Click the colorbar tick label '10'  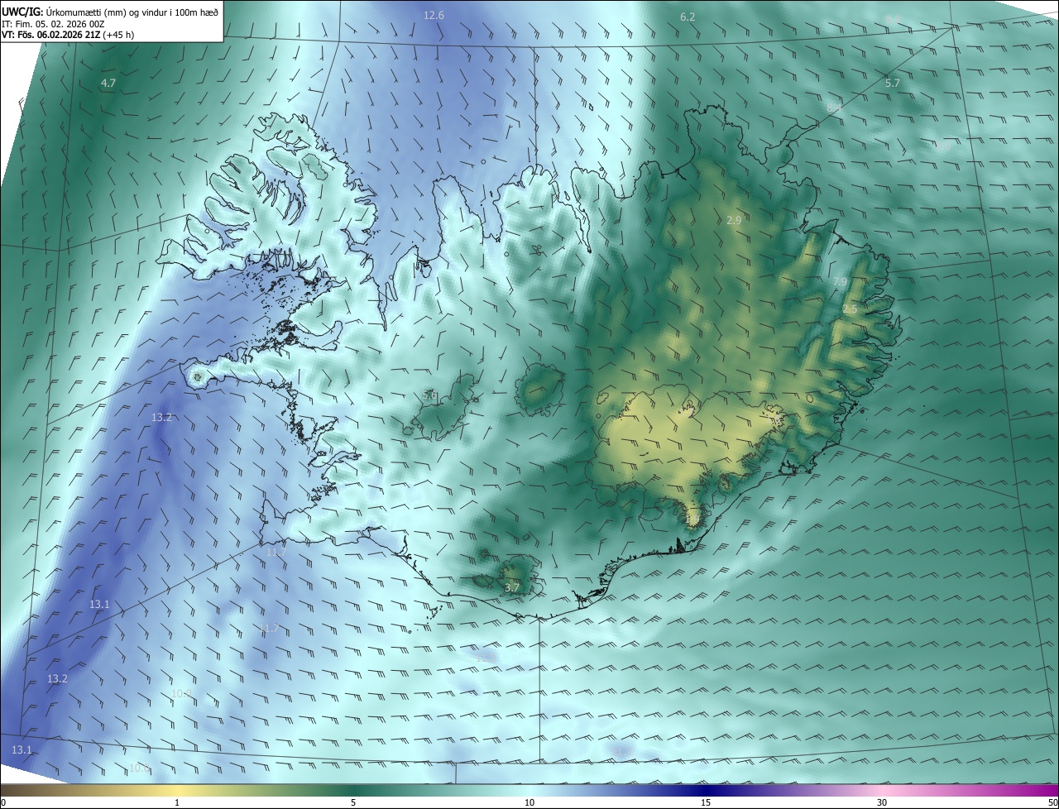coord(529,802)
